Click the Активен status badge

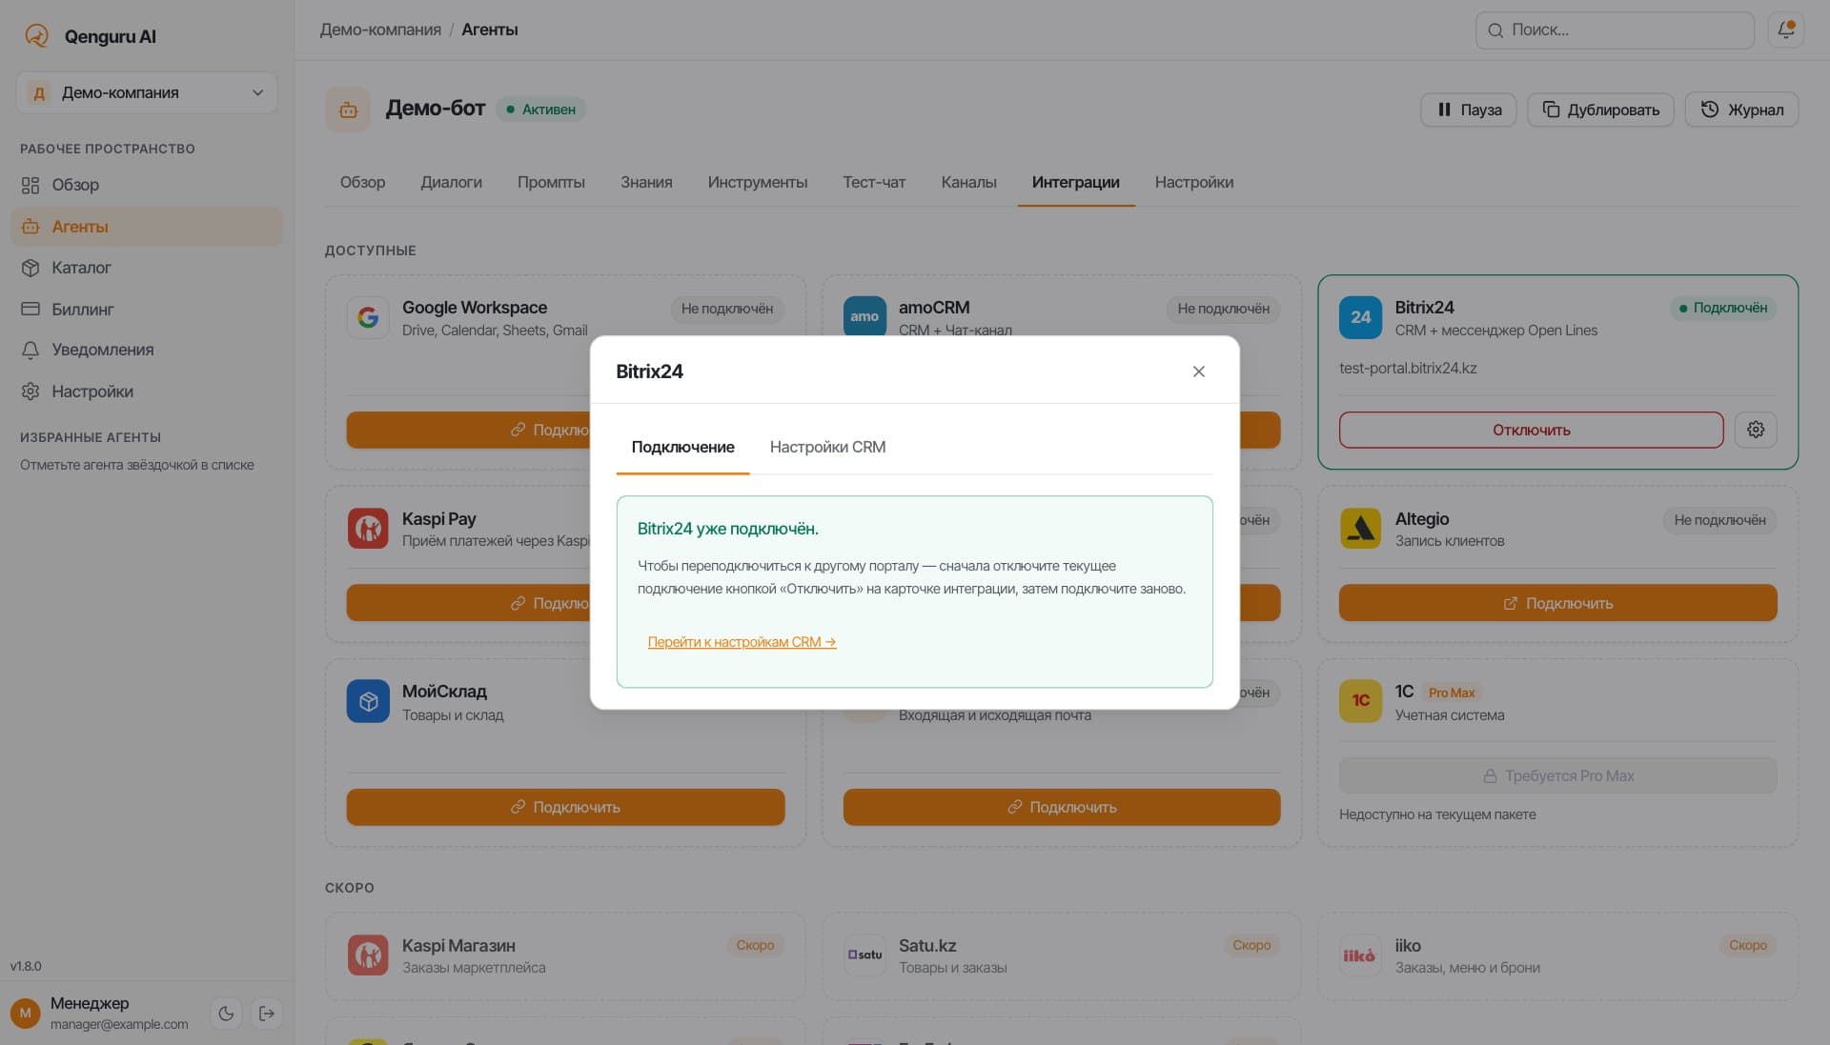540,110
